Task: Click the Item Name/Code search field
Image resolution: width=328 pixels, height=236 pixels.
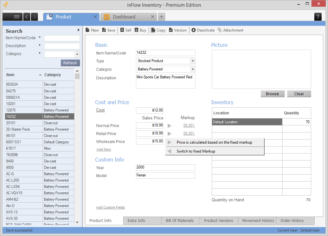Action: click(62, 38)
